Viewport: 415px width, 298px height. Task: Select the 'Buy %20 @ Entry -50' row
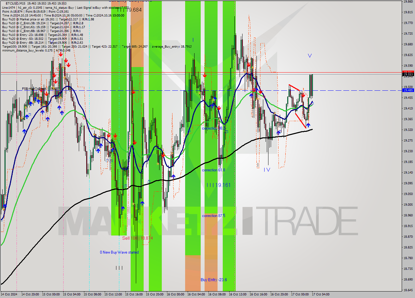click(x=42, y=39)
